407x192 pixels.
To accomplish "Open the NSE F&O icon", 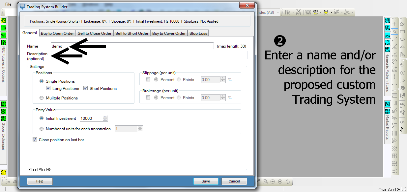I will coord(4,42).
